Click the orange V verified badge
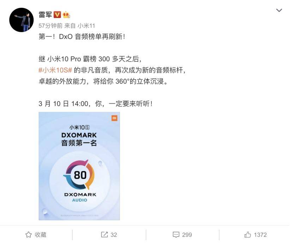290x243 pixels. point(58,14)
